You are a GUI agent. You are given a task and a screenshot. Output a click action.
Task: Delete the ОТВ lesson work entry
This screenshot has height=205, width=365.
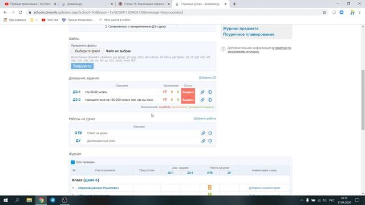tap(210, 133)
